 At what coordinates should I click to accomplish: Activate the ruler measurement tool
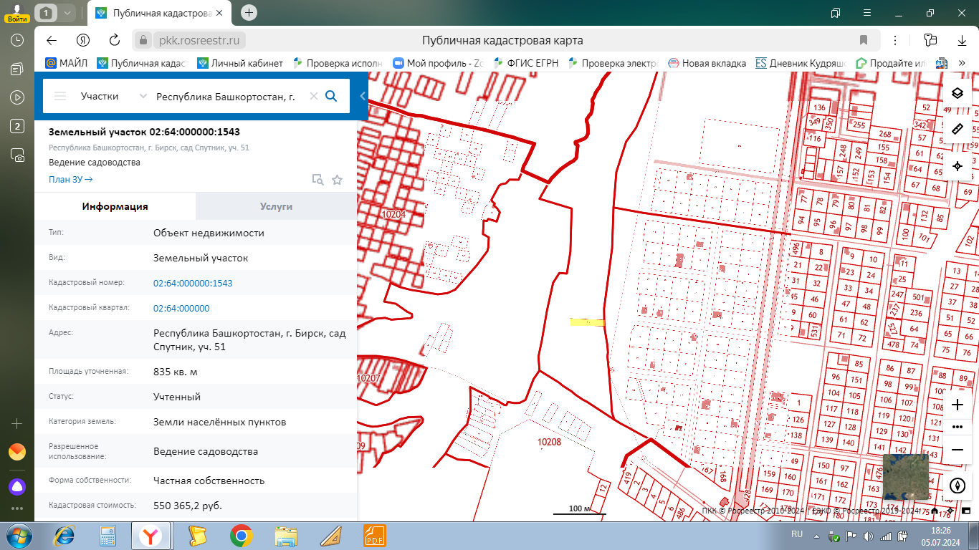957,130
